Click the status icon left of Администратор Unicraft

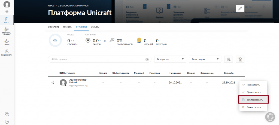(53, 82)
